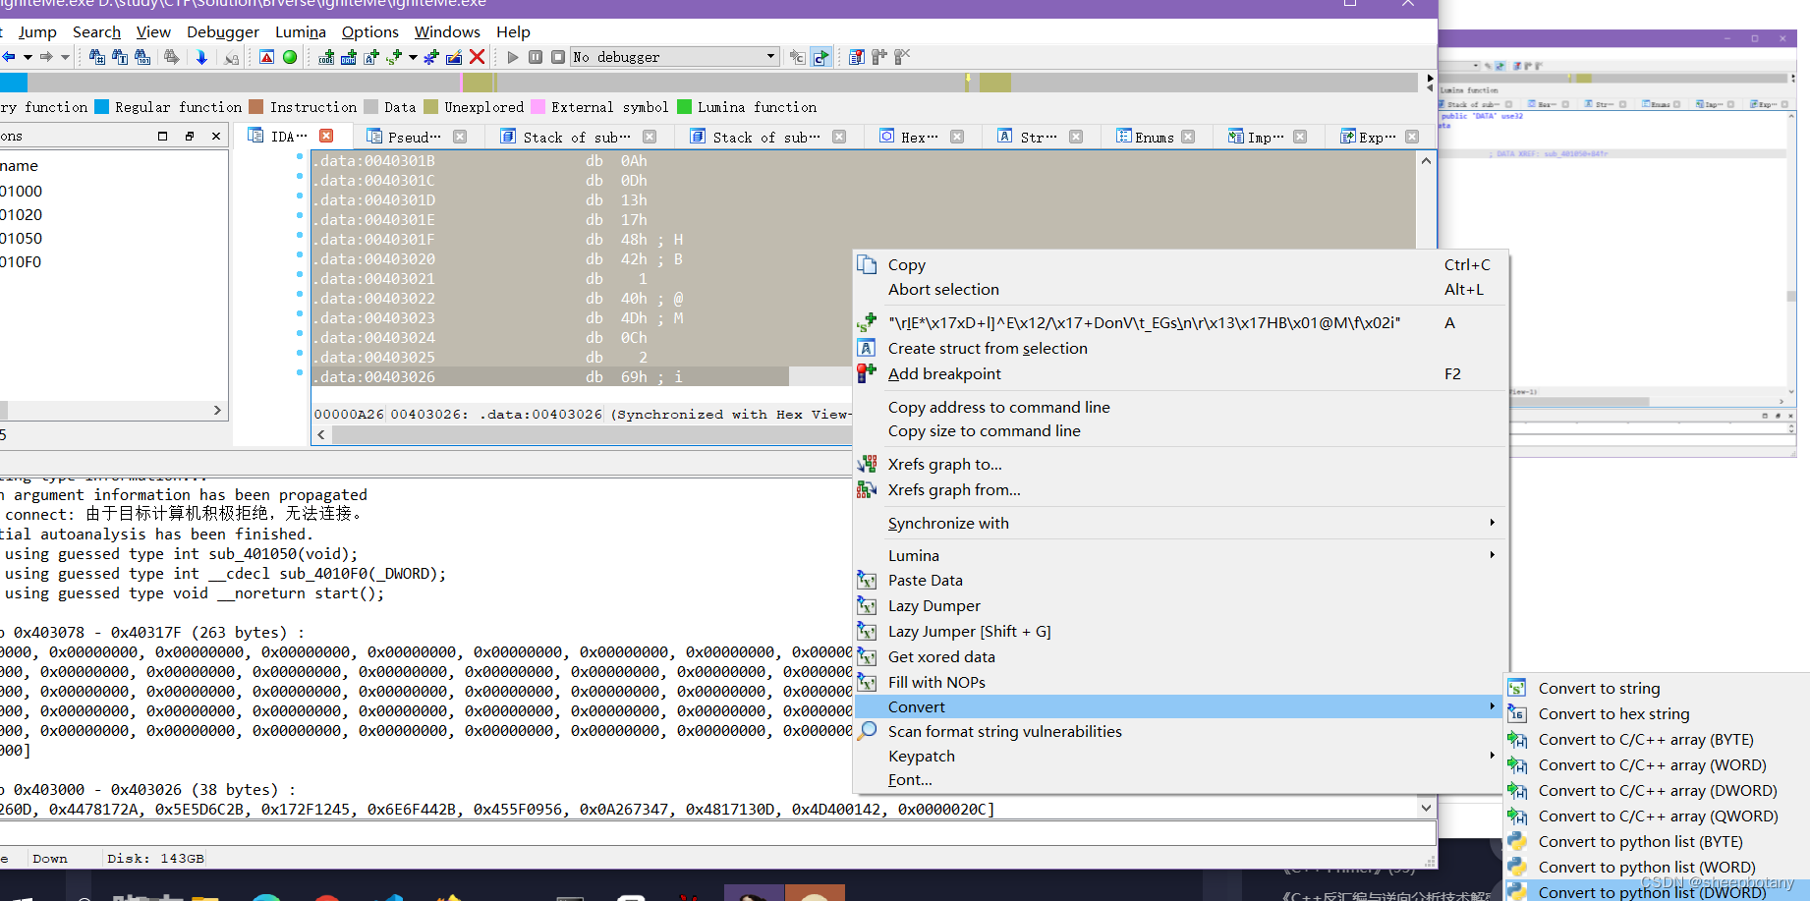This screenshot has width=1810, height=901.
Task: Click the Jump backward arrow icon
Action: [9, 57]
